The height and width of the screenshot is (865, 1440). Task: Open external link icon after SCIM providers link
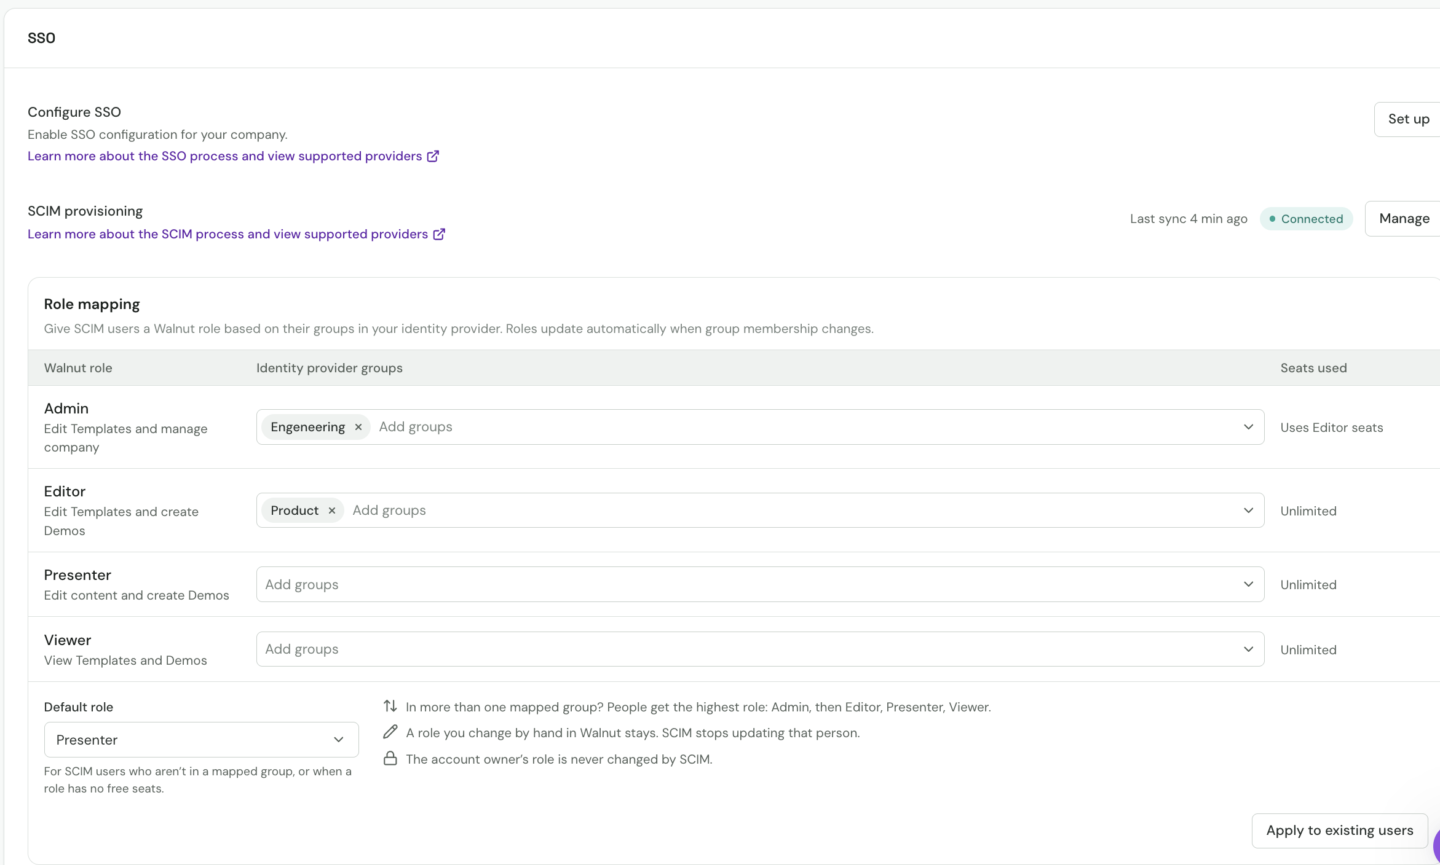(x=439, y=234)
